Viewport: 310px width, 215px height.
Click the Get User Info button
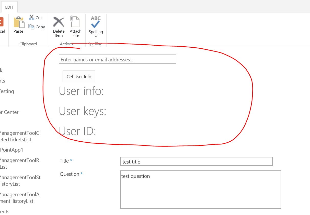(79, 76)
